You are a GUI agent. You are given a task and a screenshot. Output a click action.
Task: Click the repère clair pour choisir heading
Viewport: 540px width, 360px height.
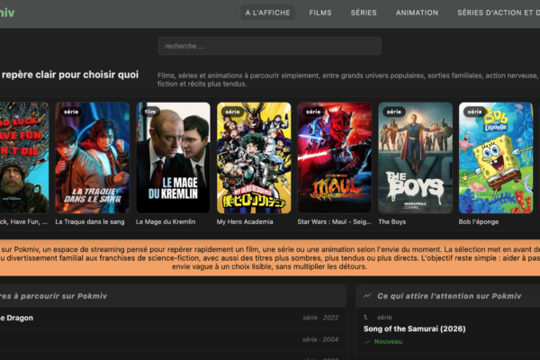click(69, 75)
